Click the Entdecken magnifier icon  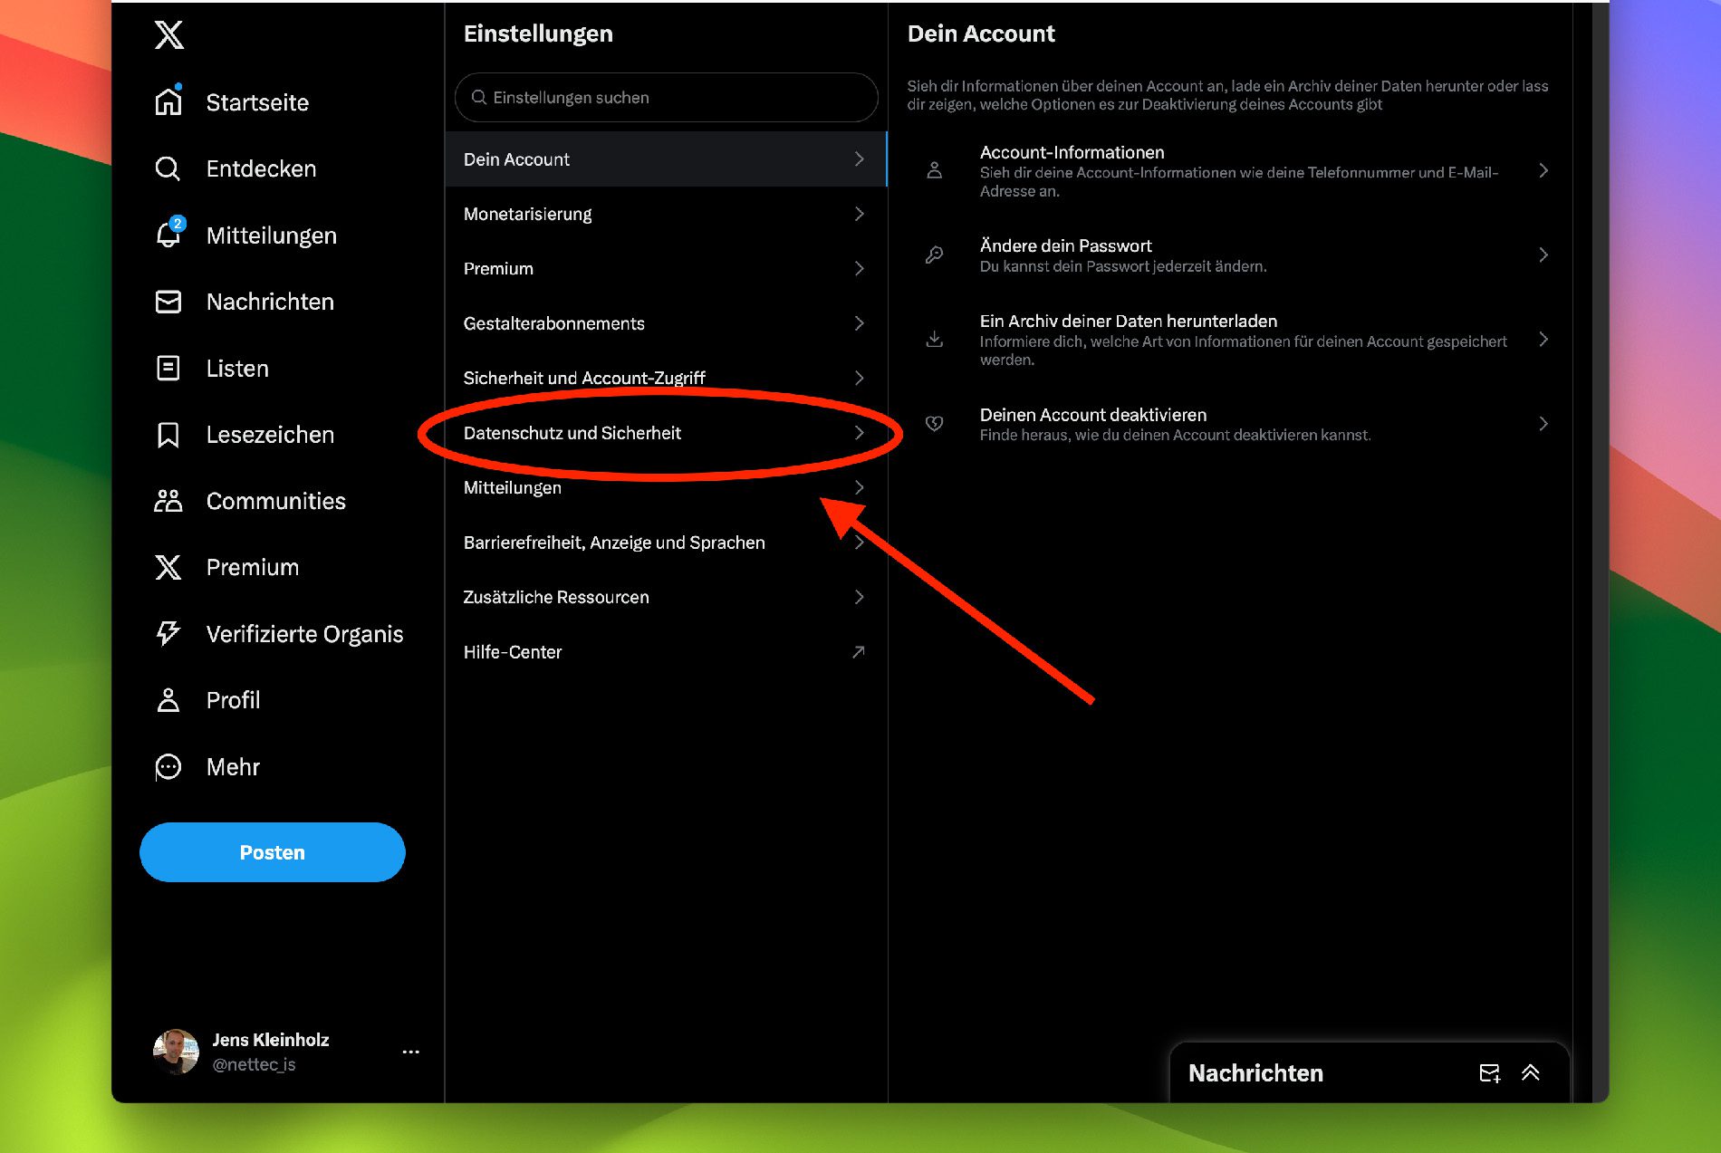[168, 168]
